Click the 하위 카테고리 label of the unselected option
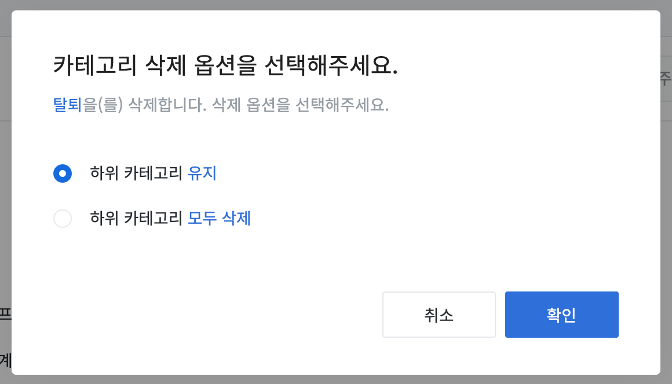The image size is (672, 384). click(136, 218)
